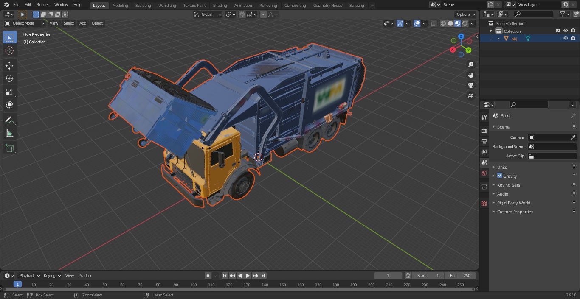
Task: Choose the Select Box tool
Action: 9,37
